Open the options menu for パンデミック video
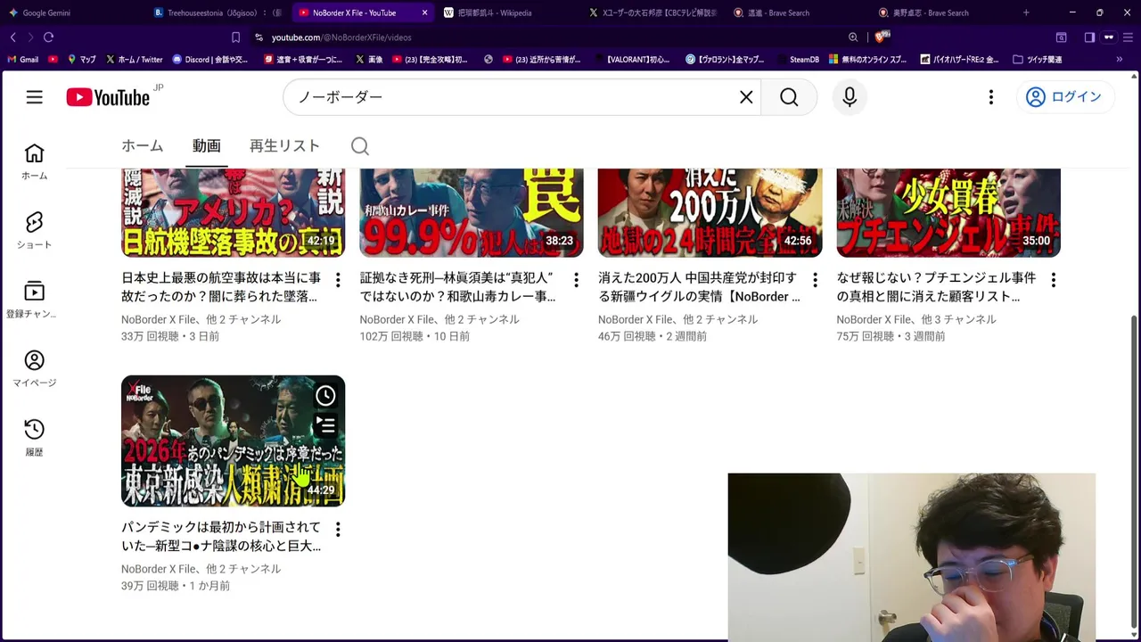The height and width of the screenshot is (642, 1141). point(338,530)
